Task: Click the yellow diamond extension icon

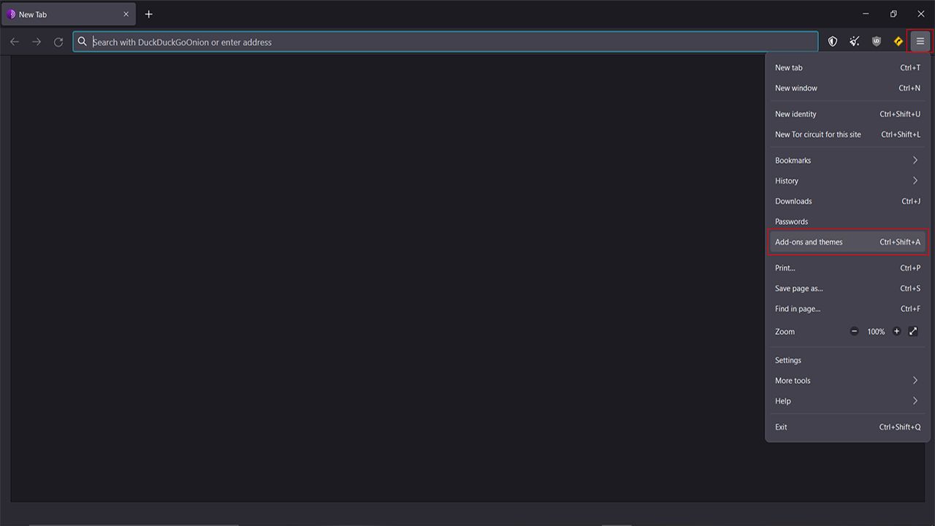Action: click(x=898, y=42)
